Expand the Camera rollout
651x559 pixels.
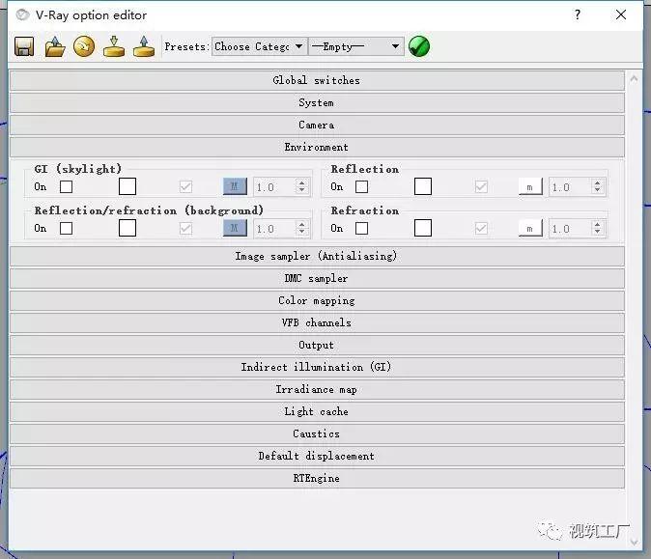click(317, 125)
